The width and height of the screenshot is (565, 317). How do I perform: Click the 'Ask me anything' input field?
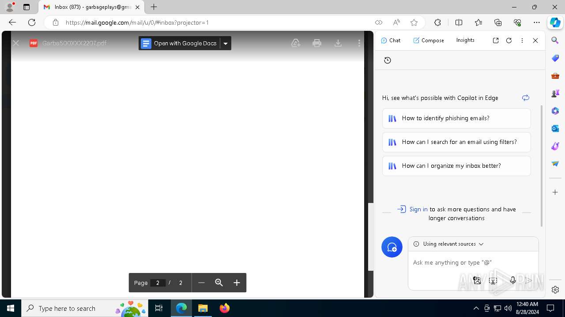pos(473,262)
